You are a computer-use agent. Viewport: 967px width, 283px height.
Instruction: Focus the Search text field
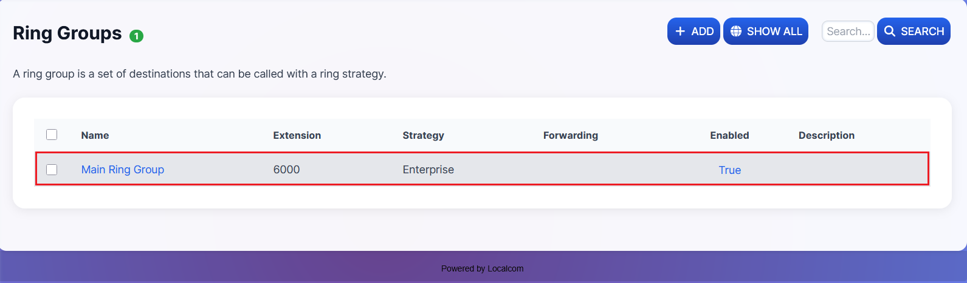click(x=848, y=32)
